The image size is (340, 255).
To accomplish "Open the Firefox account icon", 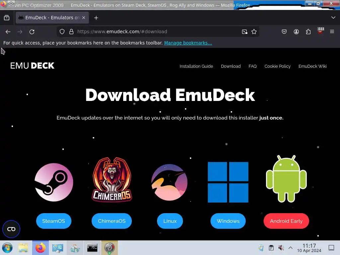I will (296, 32).
